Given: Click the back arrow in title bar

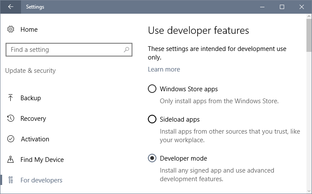Looking at the screenshot, I should pyautogui.click(x=11, y=7).
